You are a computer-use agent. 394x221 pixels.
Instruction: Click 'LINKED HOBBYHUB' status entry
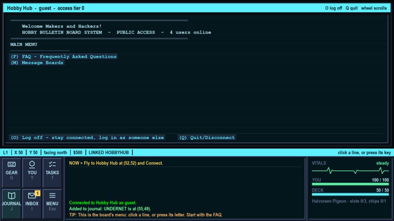[109, 153]
